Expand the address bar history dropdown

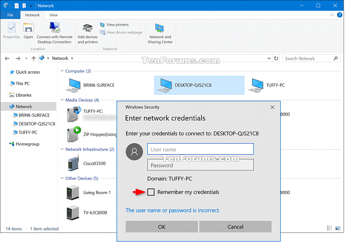269,58
